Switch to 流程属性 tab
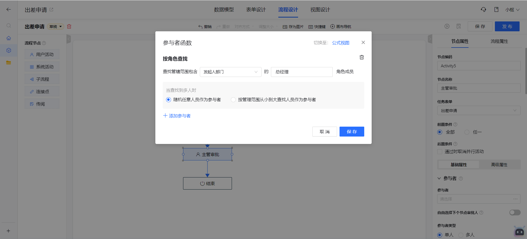Image resolution: width=527 pixels, height=239 pixels. [x=499, y=41]
